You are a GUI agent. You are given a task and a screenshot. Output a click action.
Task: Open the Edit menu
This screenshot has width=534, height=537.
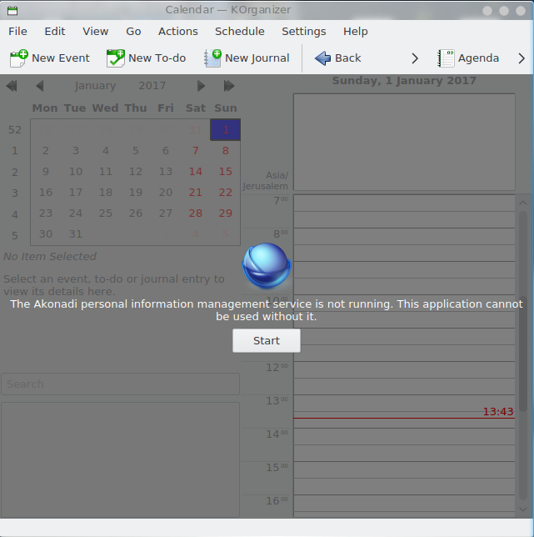[55, 31]
